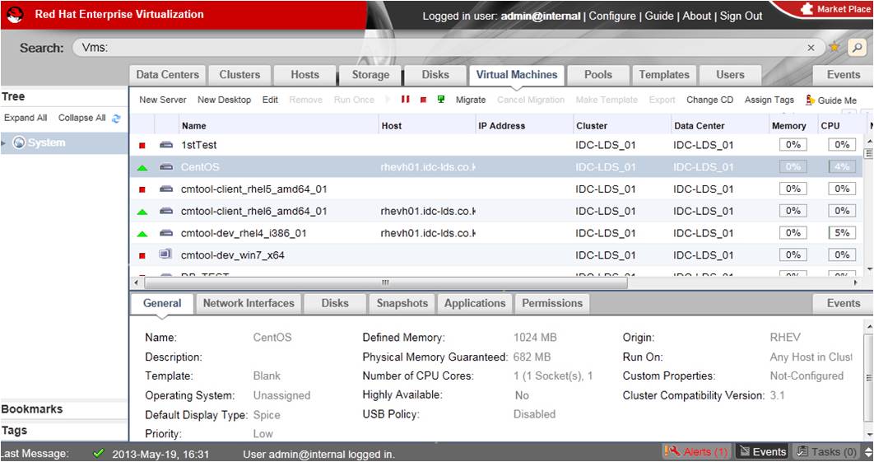Click the server type icon for 1stTest

click(x=166, y=144)
